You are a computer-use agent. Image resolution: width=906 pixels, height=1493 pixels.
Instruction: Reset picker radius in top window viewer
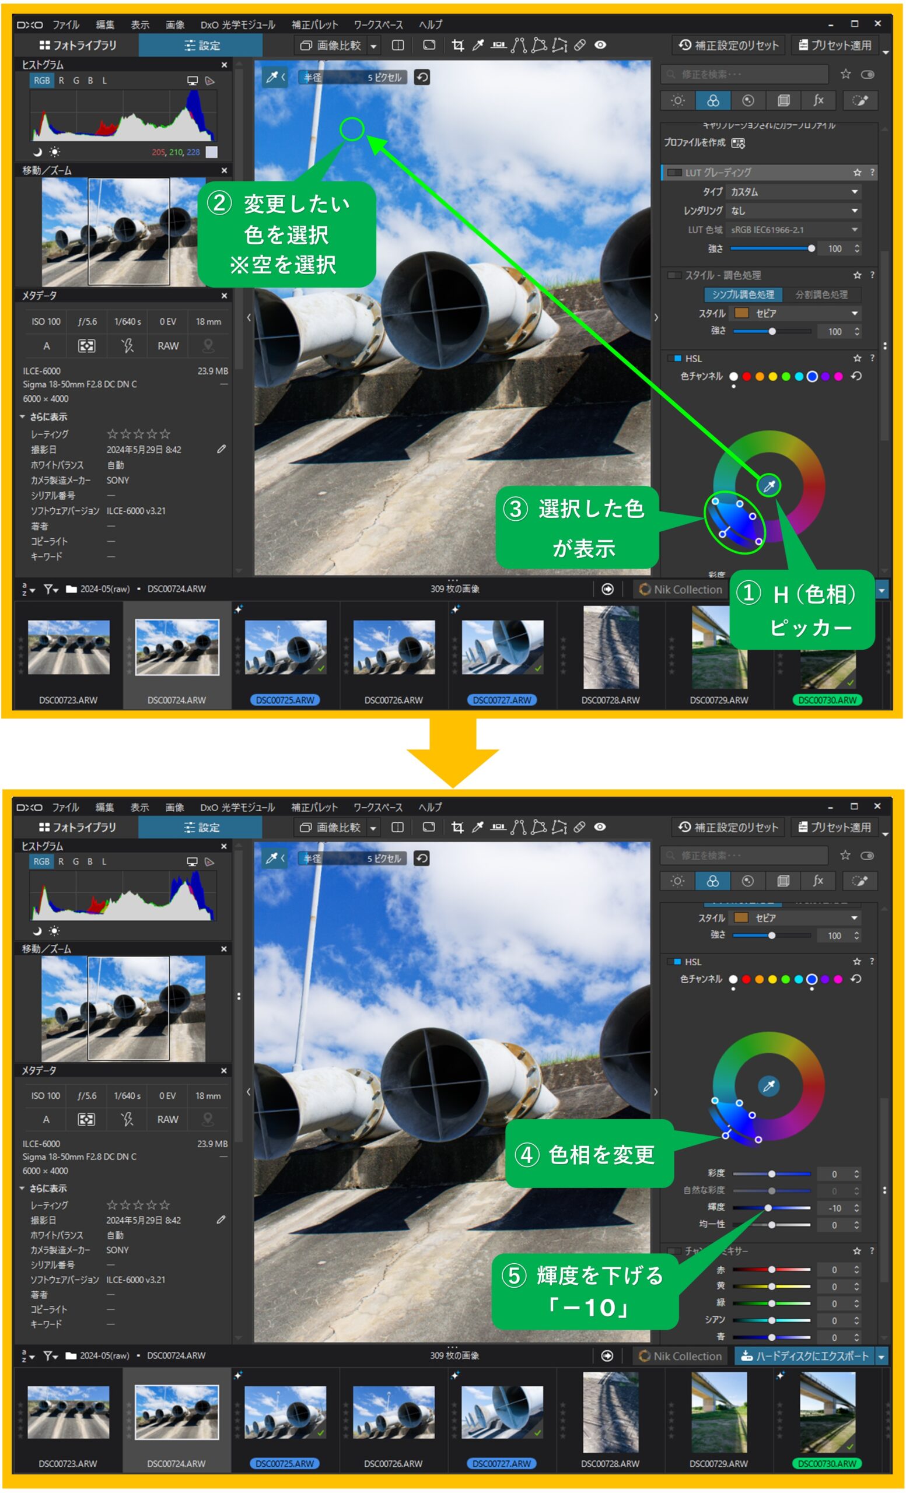click(x=422, y=77)
